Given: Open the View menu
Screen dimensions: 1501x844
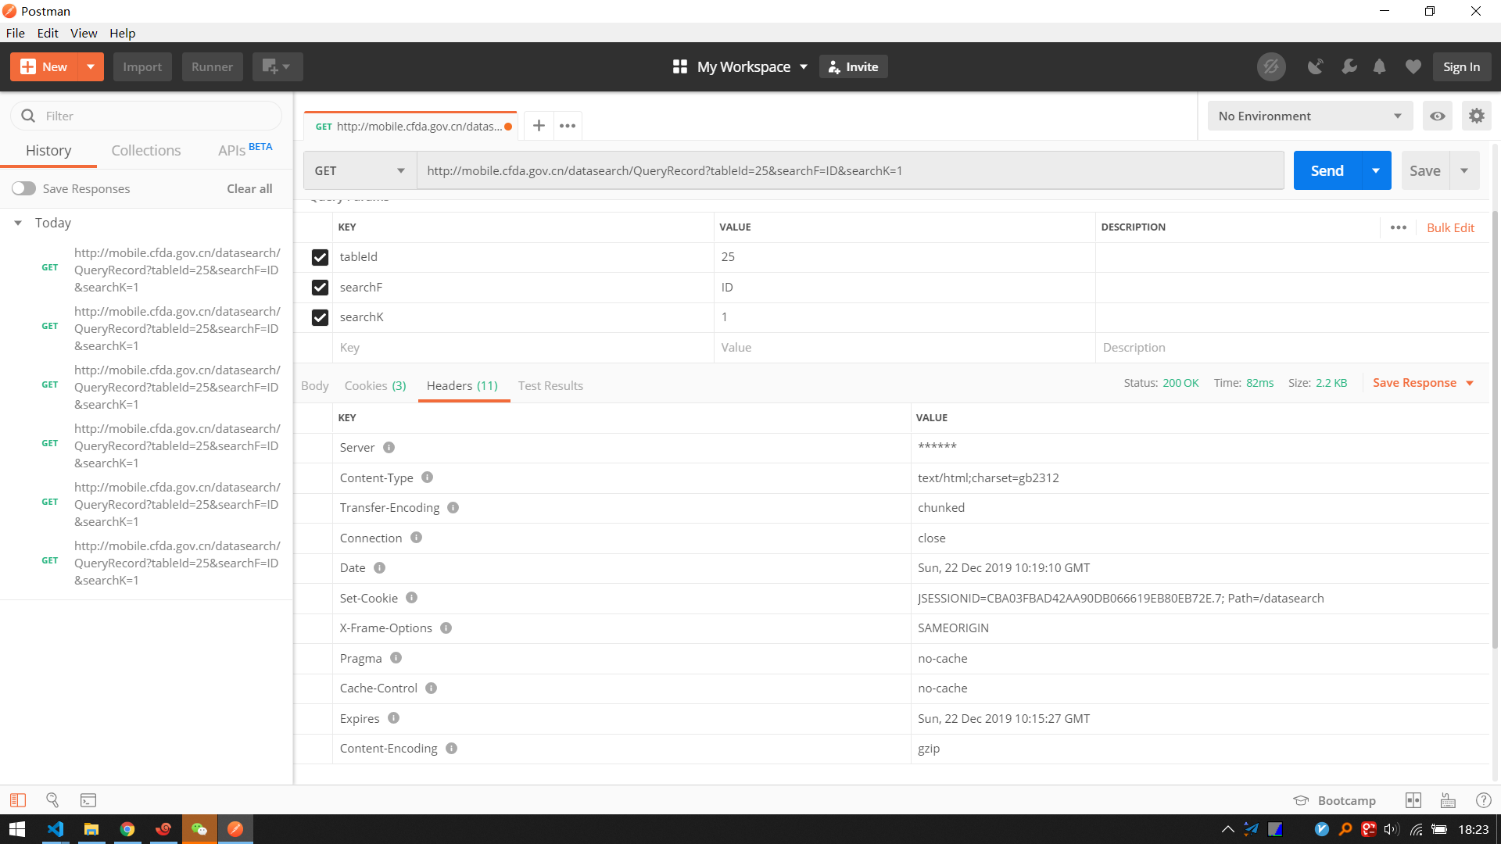Looking at the screenshot, I should 84,33.
